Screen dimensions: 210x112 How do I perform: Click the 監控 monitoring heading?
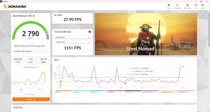click(57, 60)
